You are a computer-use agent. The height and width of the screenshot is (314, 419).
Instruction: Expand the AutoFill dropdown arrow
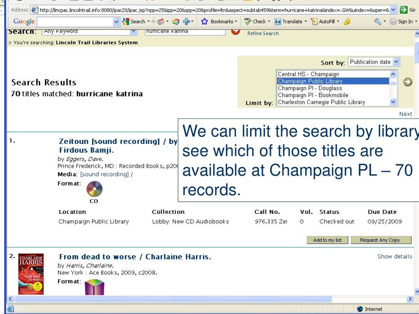click(x=338, y=21)
